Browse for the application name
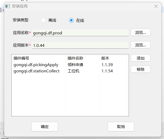The width and height of the screenshot is (164, 139). pos(140,33)
